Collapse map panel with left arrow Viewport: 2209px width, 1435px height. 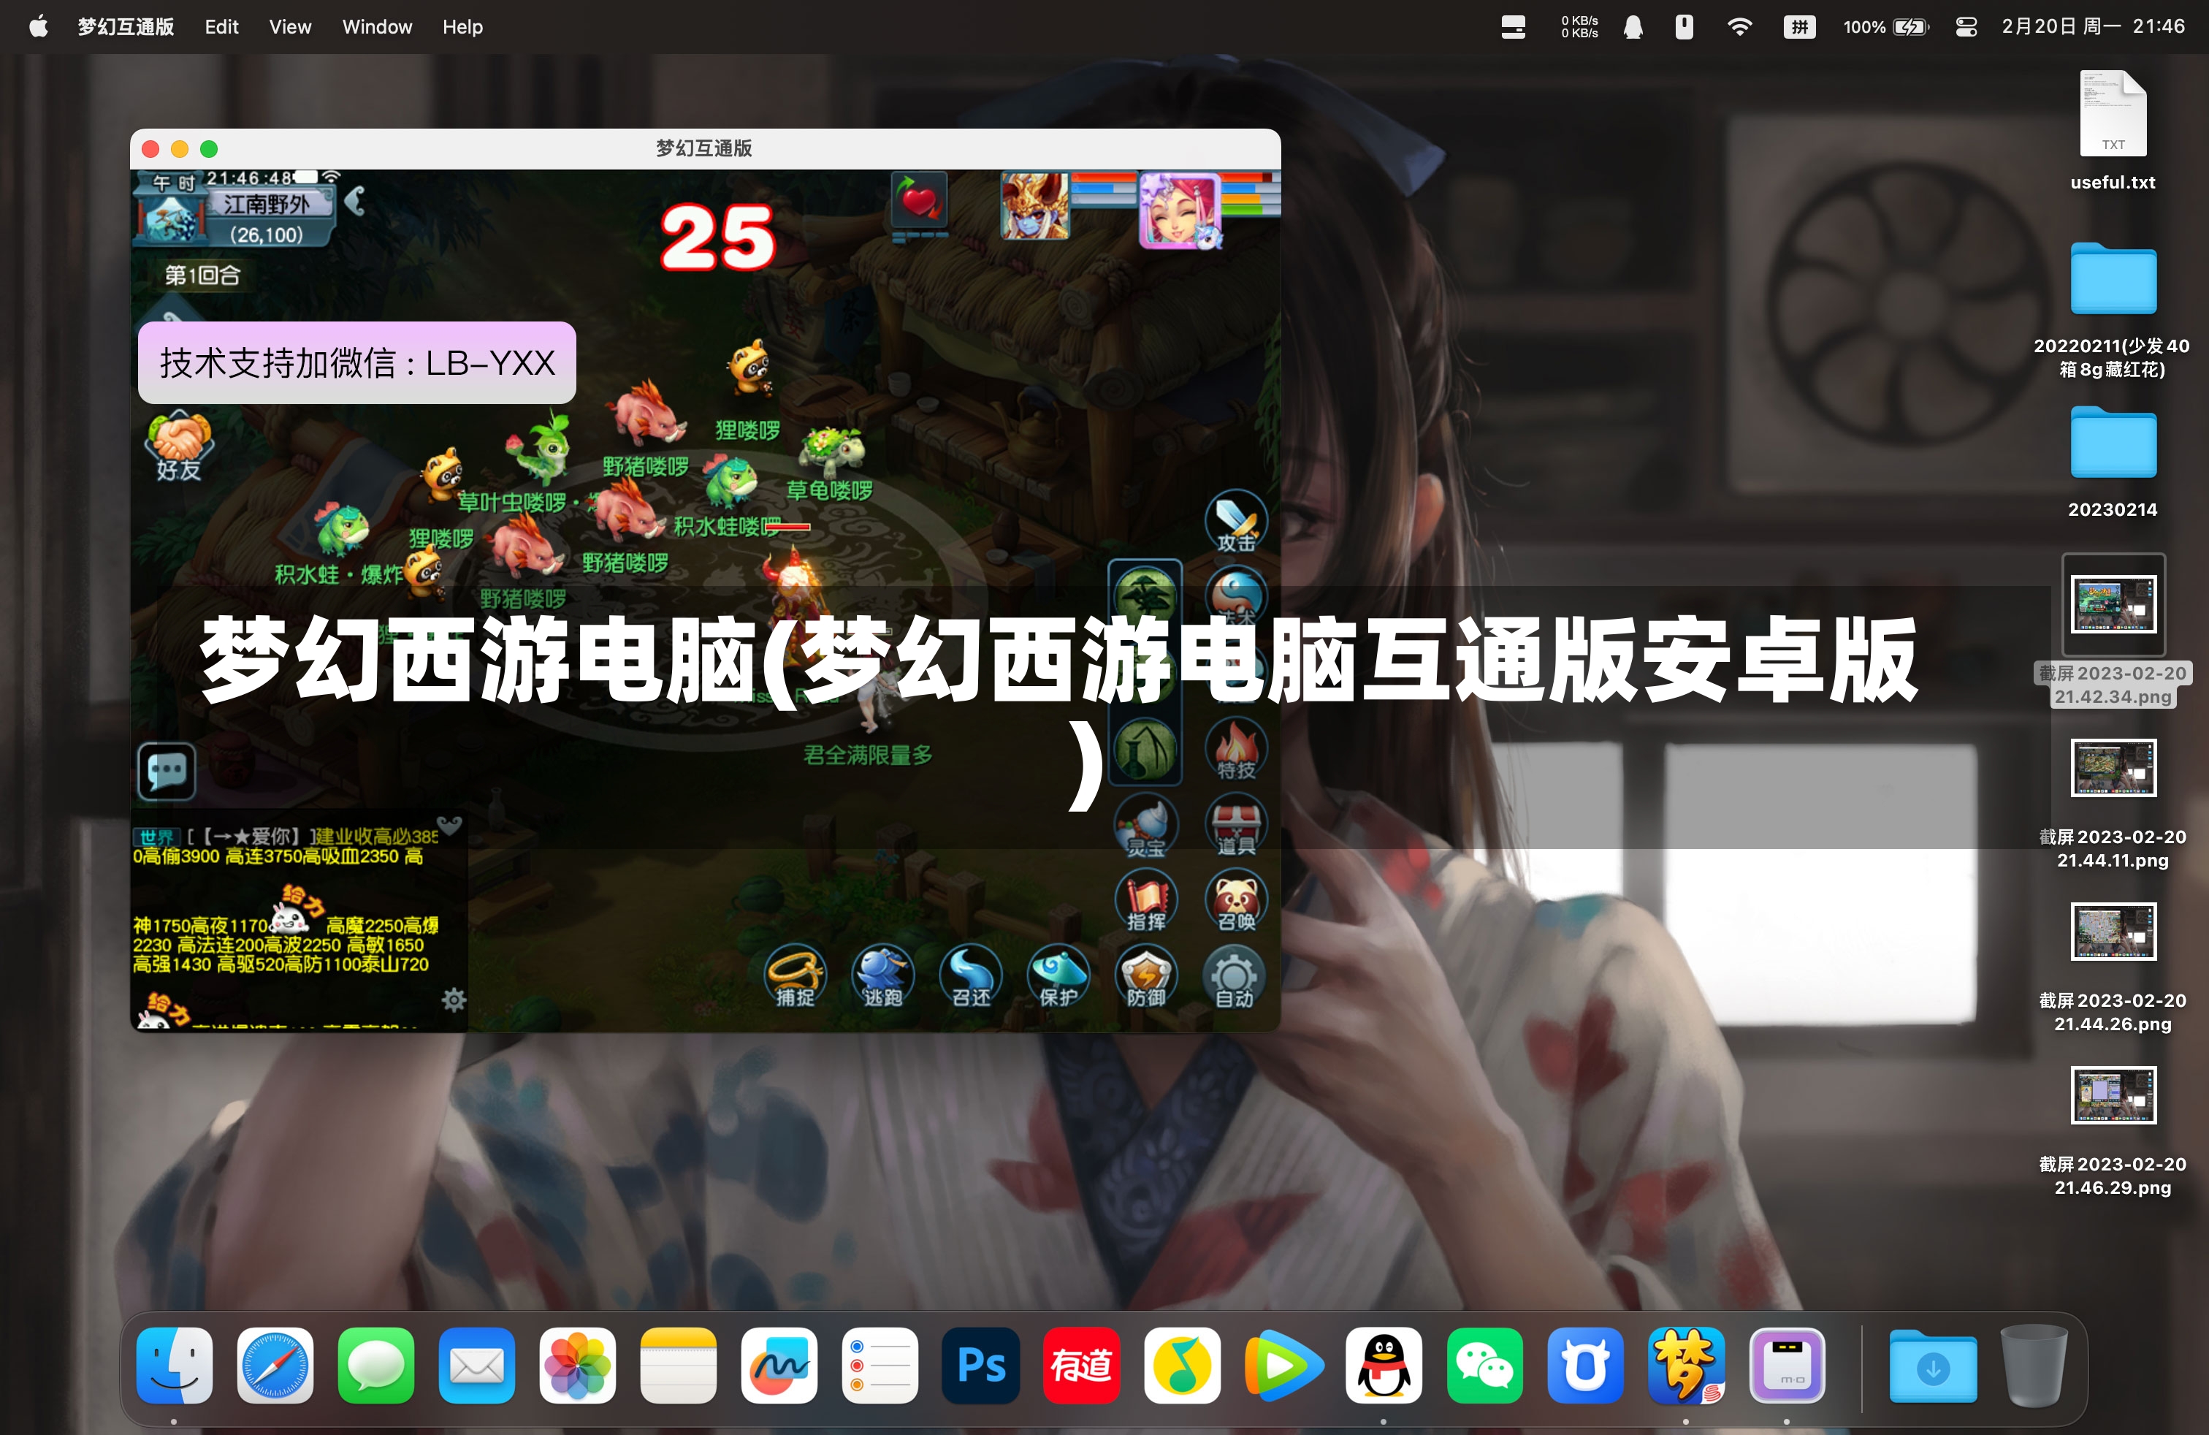[356, 200]
